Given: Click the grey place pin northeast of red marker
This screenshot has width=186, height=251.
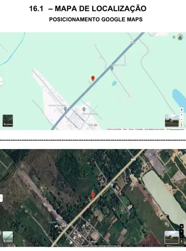Looking at the screenshot, I should pos(112,68).
